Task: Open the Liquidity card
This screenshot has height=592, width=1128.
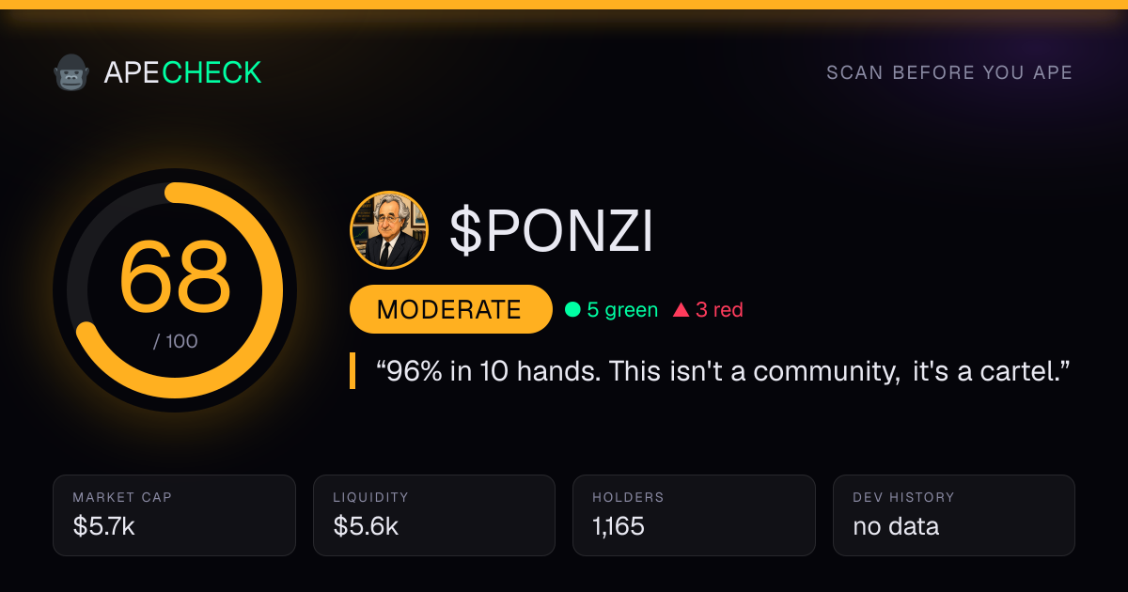Action: click(434, 515)
